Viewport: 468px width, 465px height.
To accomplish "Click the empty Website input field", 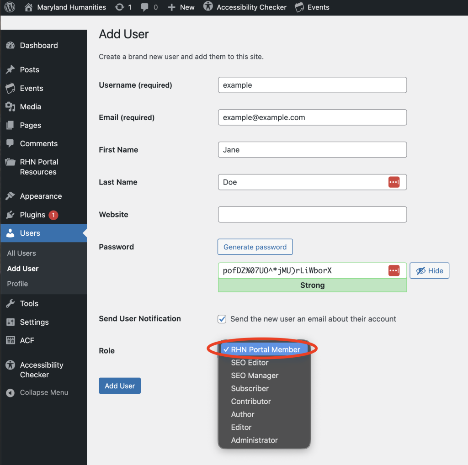I will pos(312,214).
